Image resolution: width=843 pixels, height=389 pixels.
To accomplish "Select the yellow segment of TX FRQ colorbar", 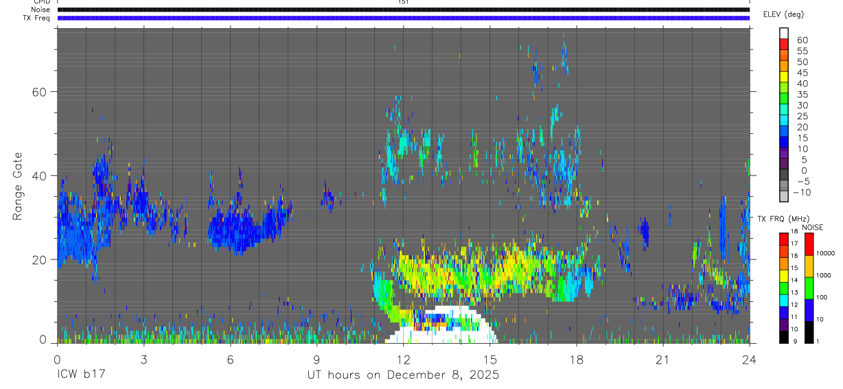I will click(x=784, y=276).
